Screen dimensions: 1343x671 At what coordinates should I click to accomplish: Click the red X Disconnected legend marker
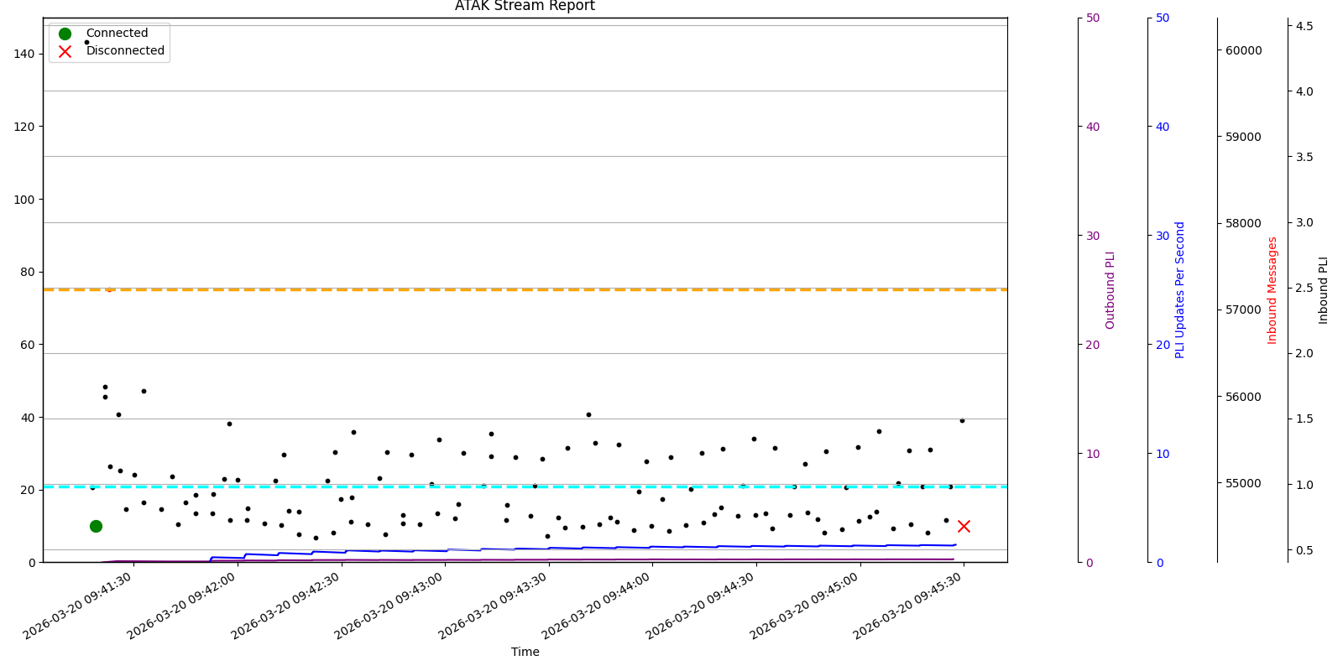click(65, 51)
